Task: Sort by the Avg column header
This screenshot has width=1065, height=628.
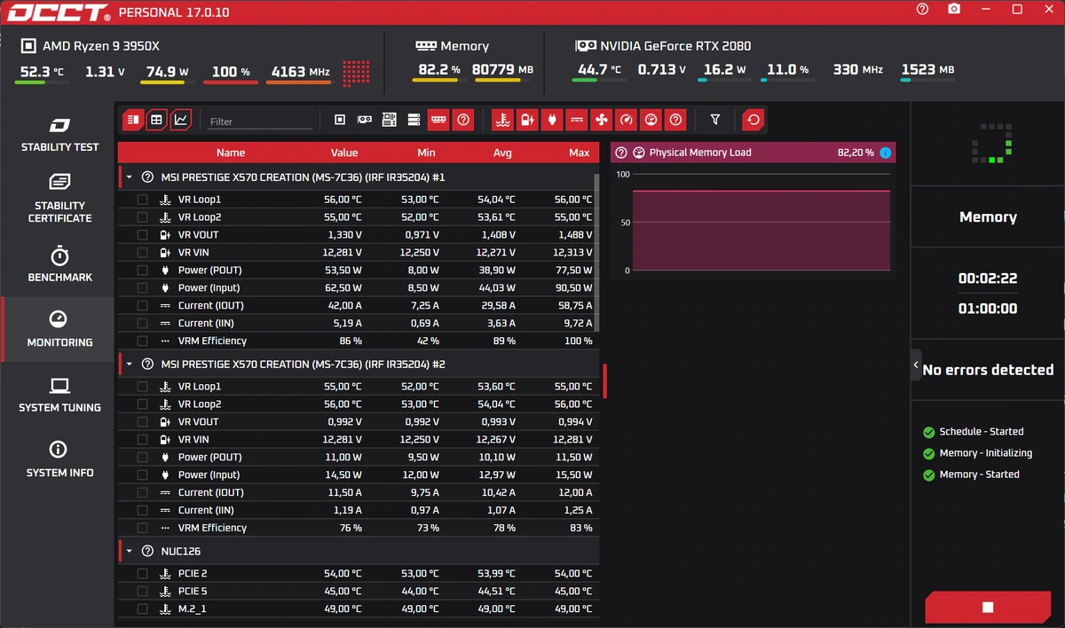Action: point(502,153)
